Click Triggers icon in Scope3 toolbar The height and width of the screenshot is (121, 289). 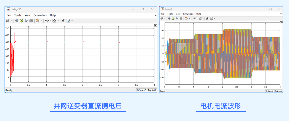click(x=207, y=18)
